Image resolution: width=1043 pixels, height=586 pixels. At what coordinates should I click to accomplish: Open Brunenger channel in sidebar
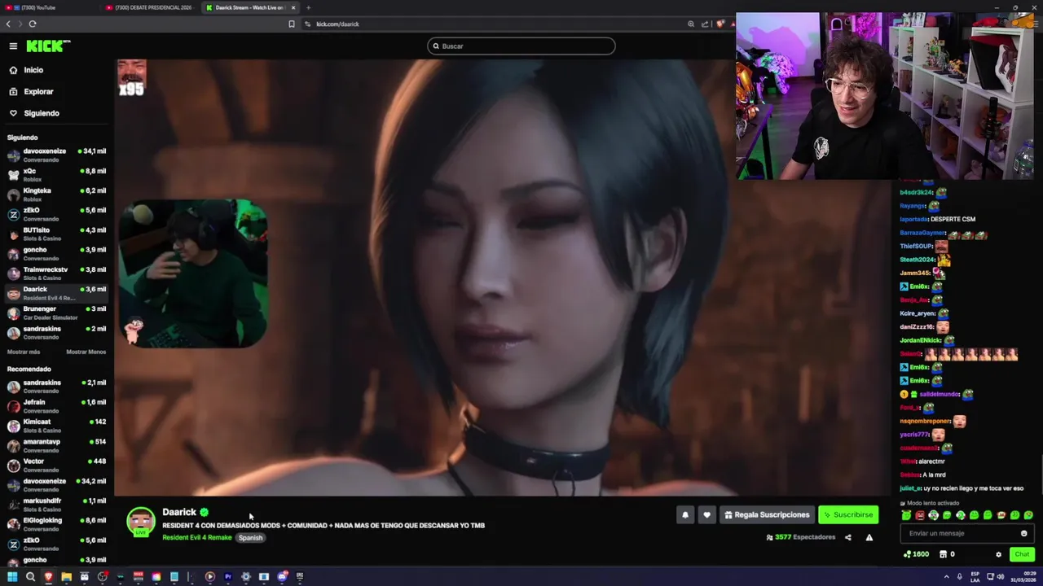pos(57,312)
